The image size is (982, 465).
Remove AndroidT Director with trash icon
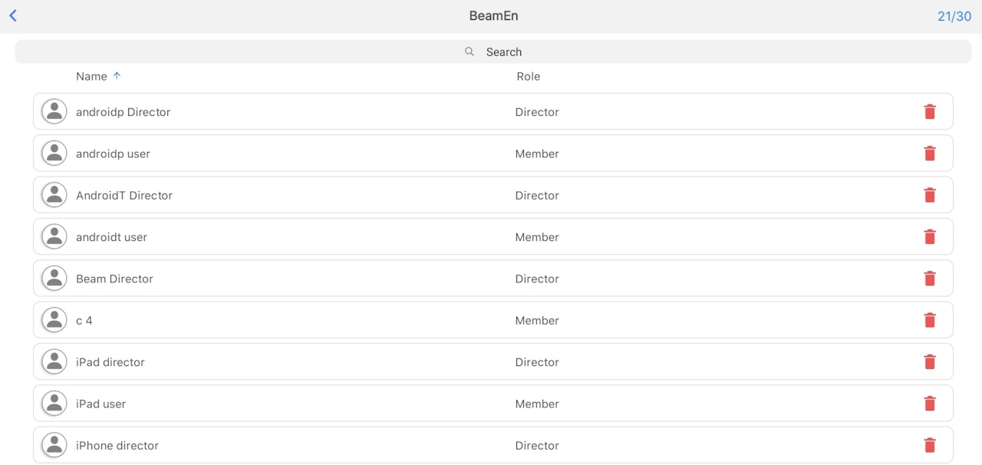(930, 195)
